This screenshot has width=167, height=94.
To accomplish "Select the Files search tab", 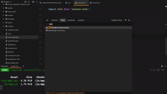I will pos(63,20).
